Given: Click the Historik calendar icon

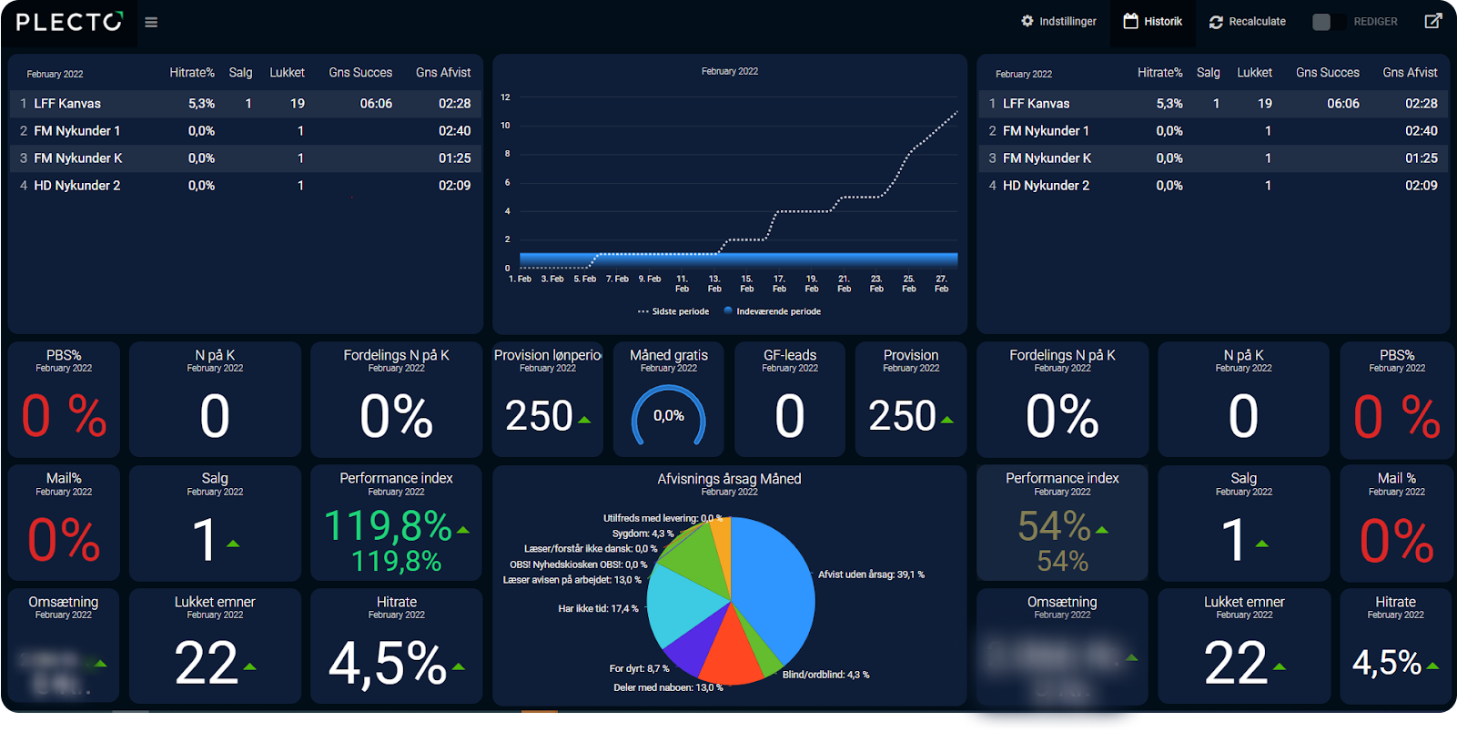Looking at the screenshot, I should [1130, 21].
